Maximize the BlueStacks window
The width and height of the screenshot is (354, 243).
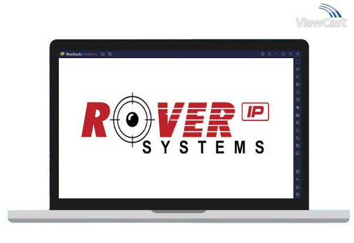click(x=283, y=54)
